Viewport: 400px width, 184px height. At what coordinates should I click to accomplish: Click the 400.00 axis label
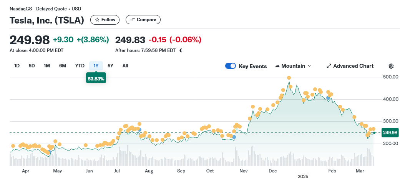(390, 99)
